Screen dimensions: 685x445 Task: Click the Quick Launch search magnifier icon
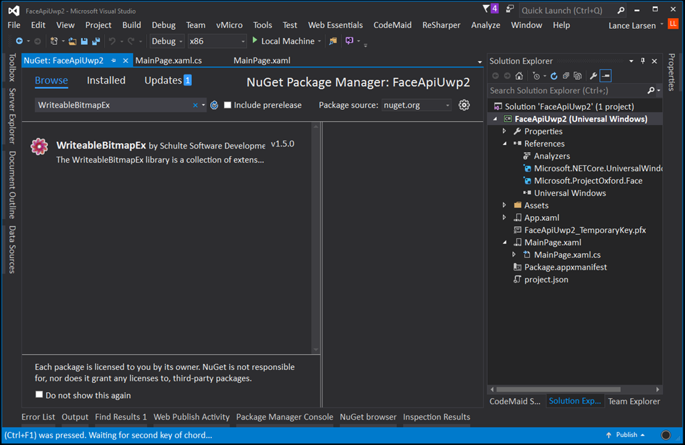coord(621,10)
